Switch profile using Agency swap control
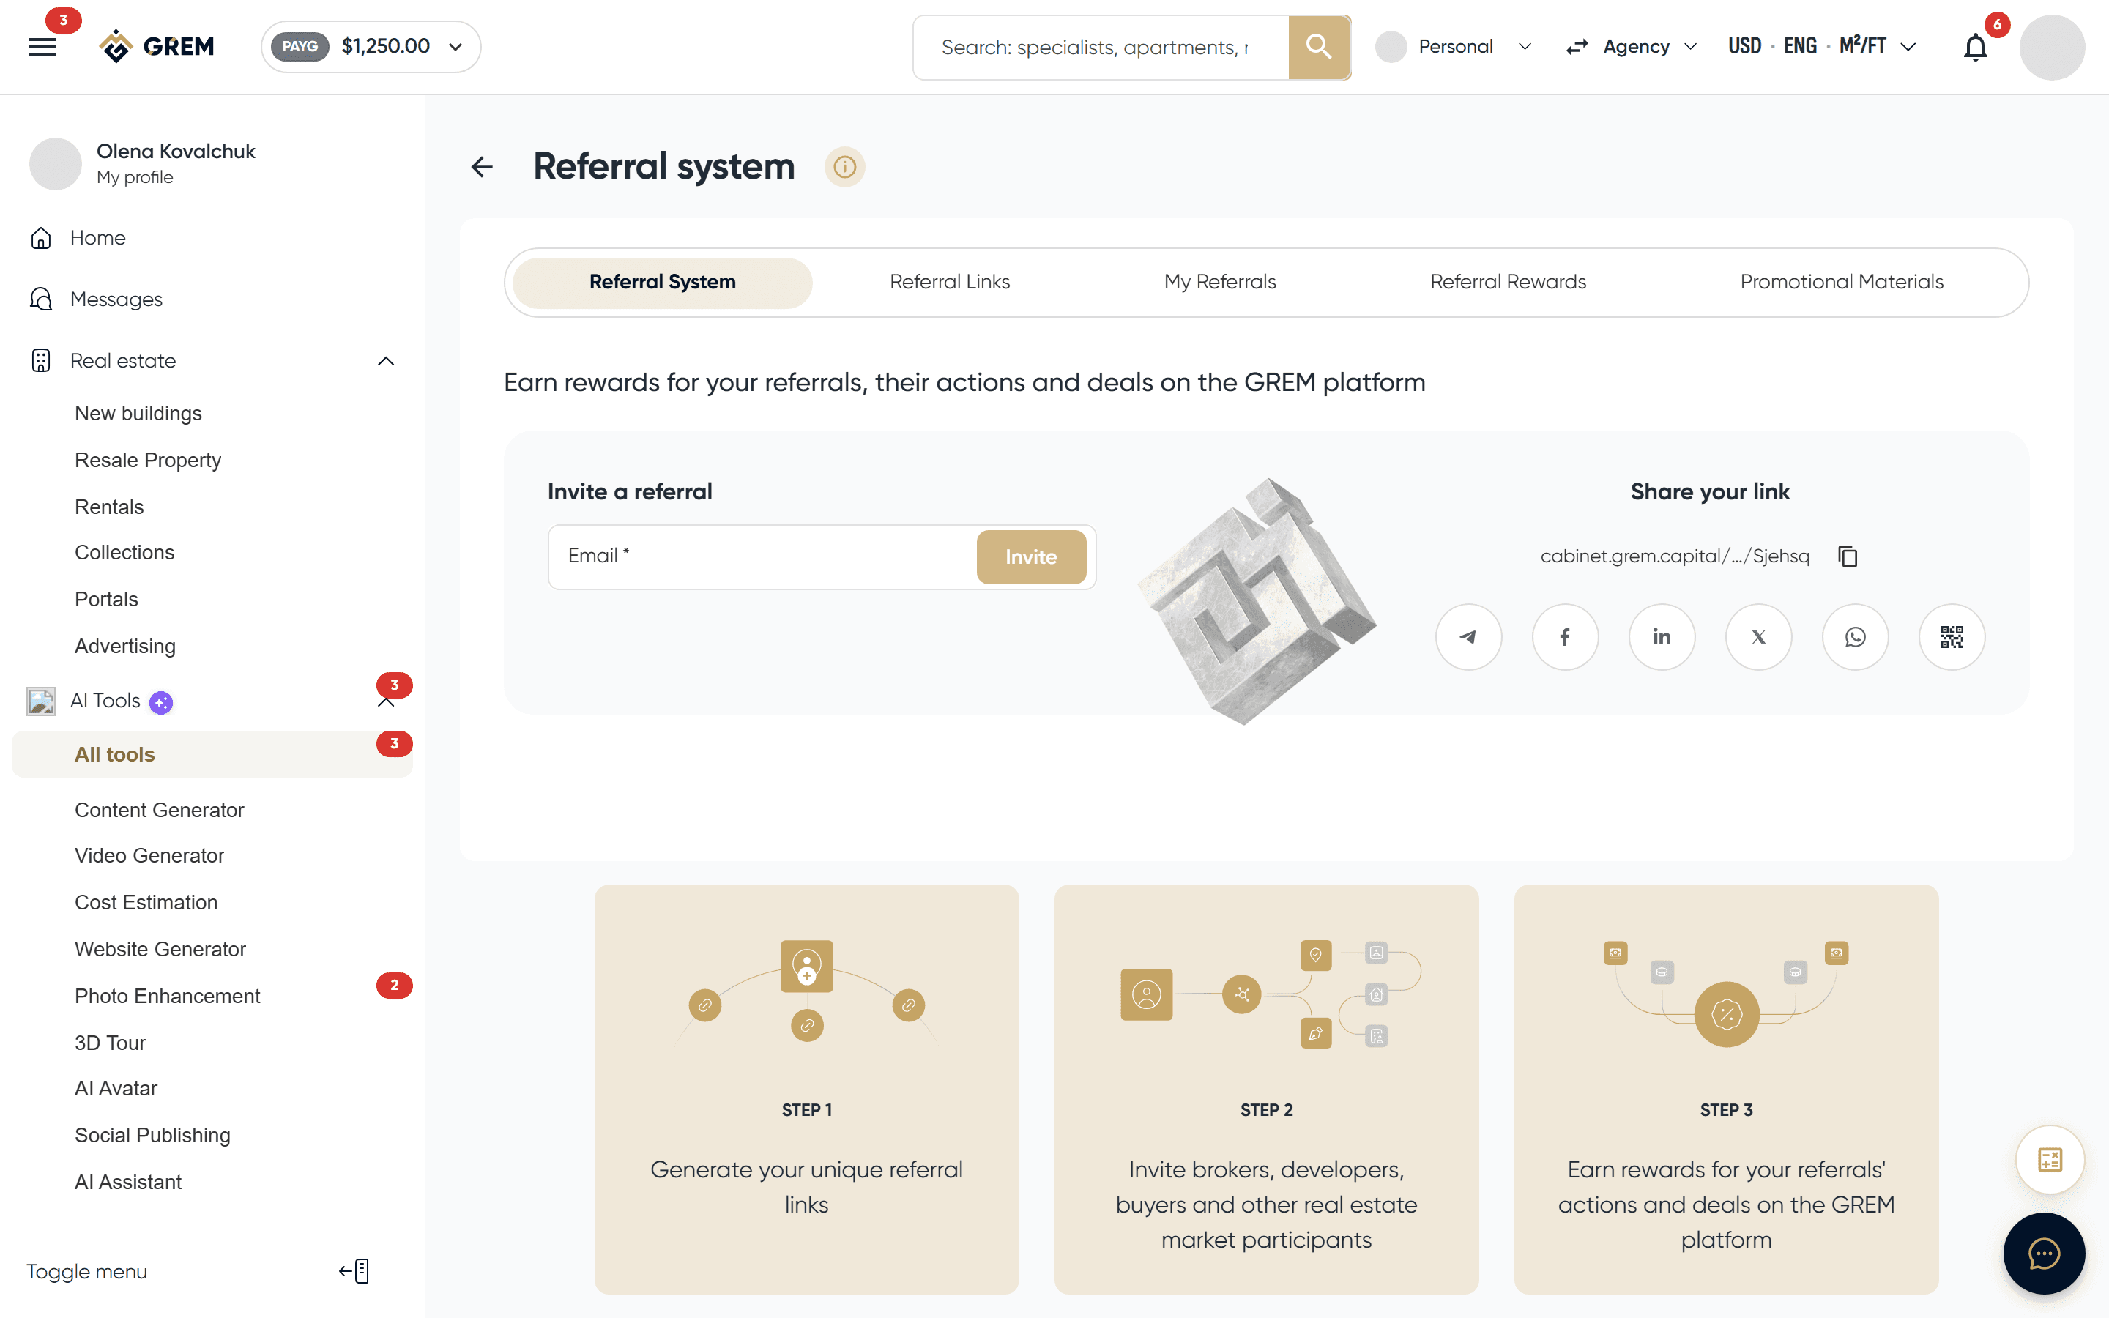The width and height of the screenshot is (2109, 1318). (x=1632, y=47)
